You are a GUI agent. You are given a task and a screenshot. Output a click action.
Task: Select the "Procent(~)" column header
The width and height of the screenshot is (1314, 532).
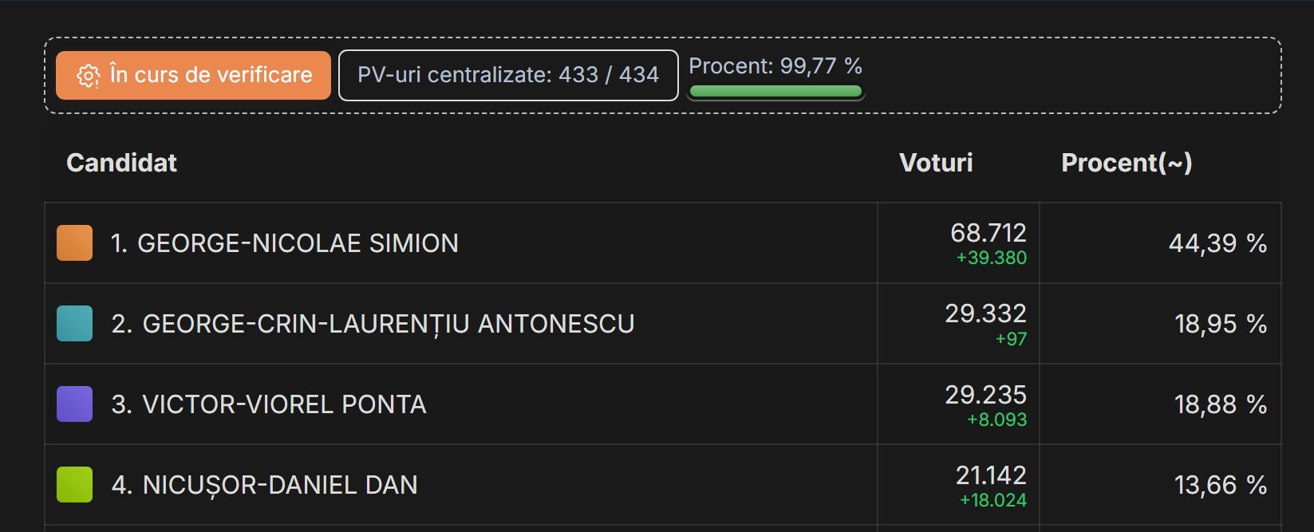(x=1127, y=163)
